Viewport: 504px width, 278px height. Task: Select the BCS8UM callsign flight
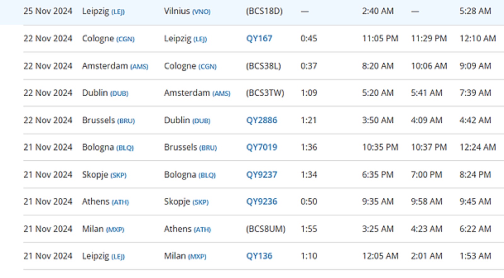pos(266,229)
